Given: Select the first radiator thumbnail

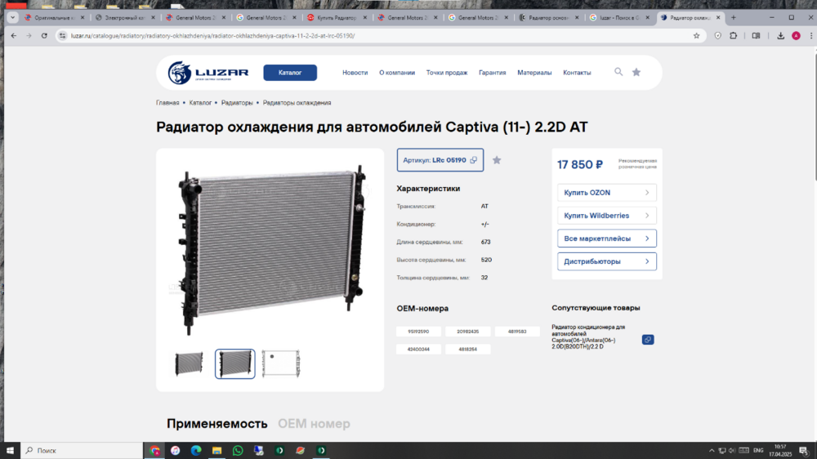Looking at the screenshot, I should (x=189, y=363).
